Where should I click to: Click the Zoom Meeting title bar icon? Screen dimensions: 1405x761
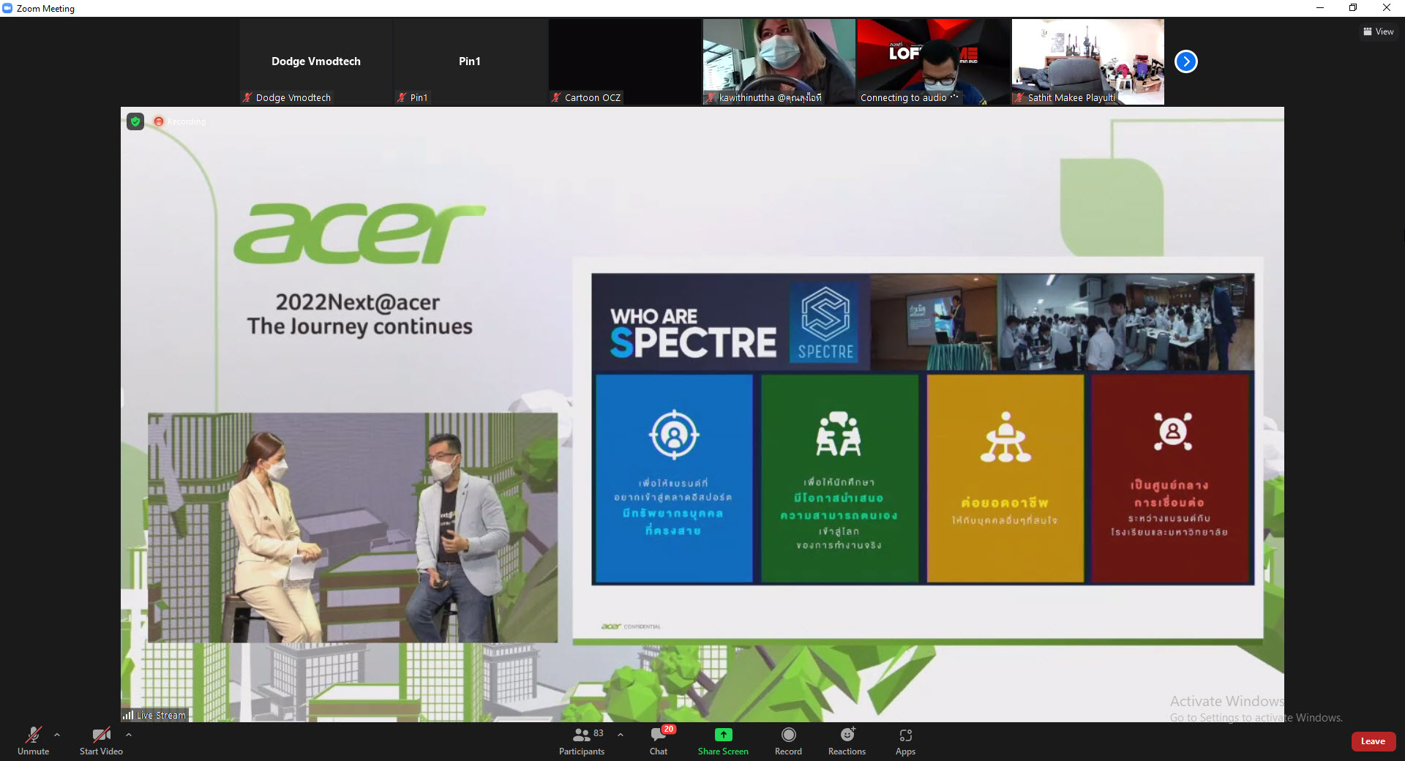[7, 8]
